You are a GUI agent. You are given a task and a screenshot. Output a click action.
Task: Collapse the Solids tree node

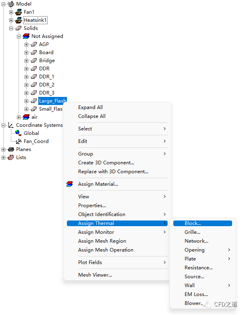coord(11,28)
